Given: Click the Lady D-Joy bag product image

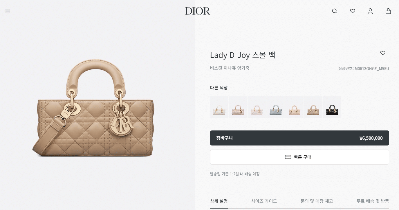Looking at the screenshot, I should (x=93, y=108).
